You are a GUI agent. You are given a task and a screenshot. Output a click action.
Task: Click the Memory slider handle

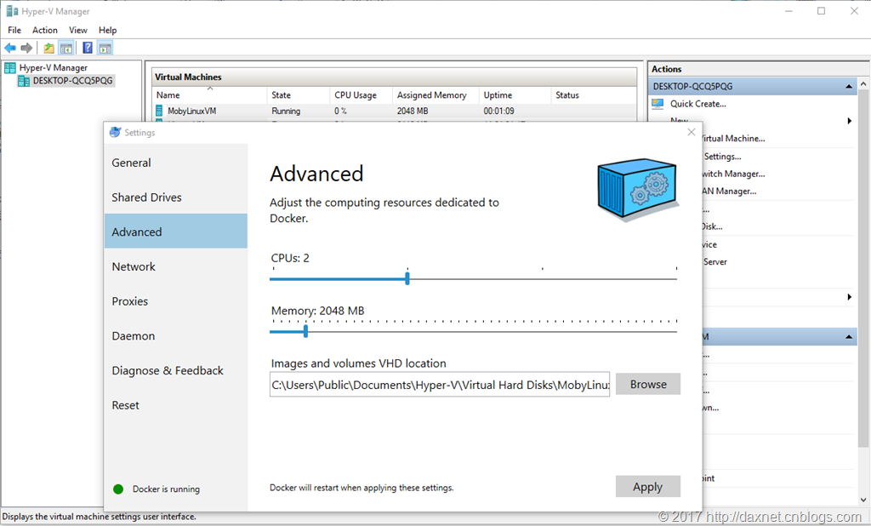tap(305, 331)
